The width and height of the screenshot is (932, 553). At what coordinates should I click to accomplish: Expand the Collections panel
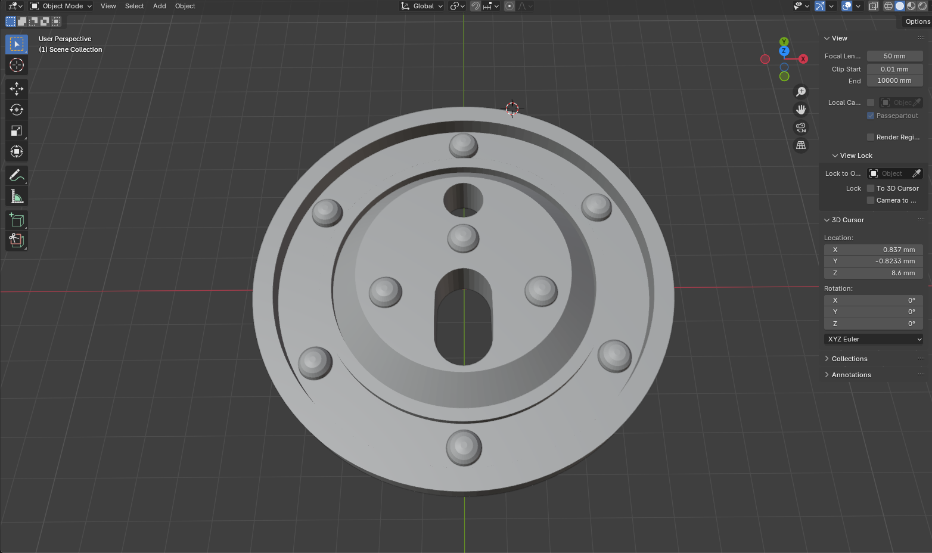(849, 359)
